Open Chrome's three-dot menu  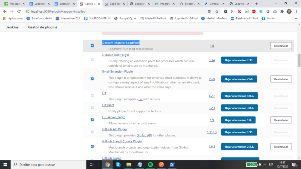(296, 11)
